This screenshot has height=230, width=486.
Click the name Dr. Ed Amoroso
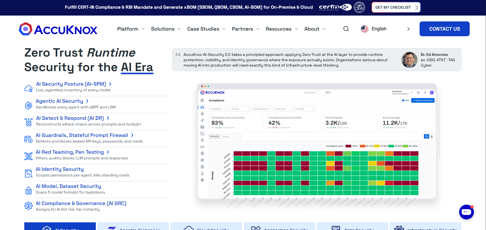pos(434,55)
